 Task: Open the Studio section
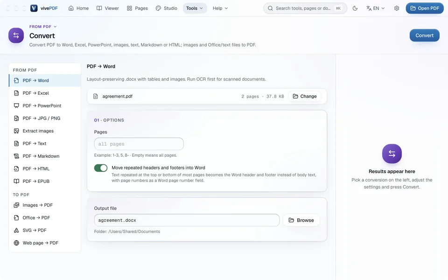click(167, 8)
